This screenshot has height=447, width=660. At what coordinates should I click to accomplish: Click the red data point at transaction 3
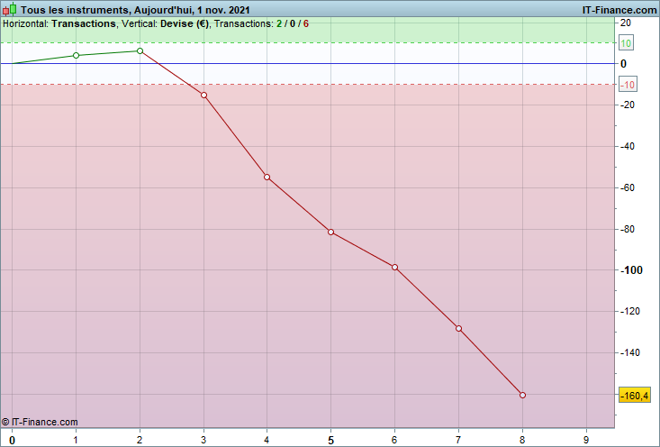[204, 96]
